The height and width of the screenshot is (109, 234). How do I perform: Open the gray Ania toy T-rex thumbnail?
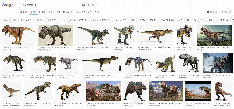69,63
